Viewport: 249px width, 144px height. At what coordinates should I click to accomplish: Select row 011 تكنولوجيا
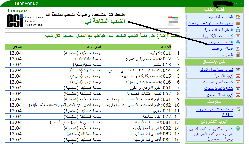click(92, 53)
